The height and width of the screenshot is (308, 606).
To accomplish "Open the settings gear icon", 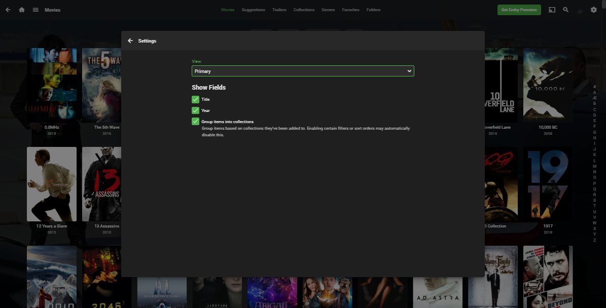I will click(592, 9).
